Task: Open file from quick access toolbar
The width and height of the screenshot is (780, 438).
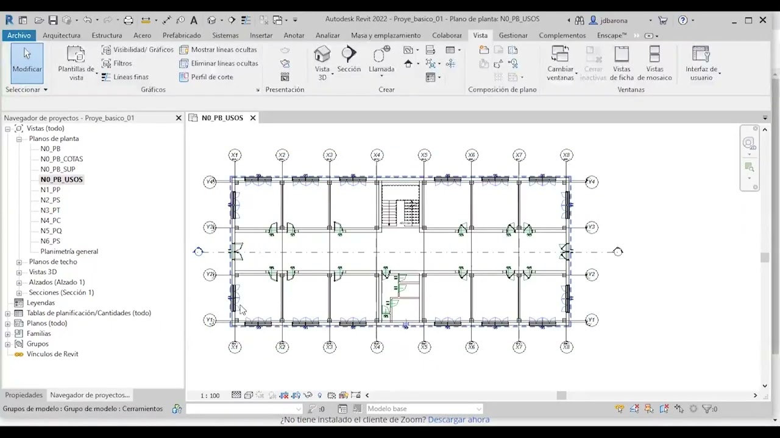Action: point(39,20)
